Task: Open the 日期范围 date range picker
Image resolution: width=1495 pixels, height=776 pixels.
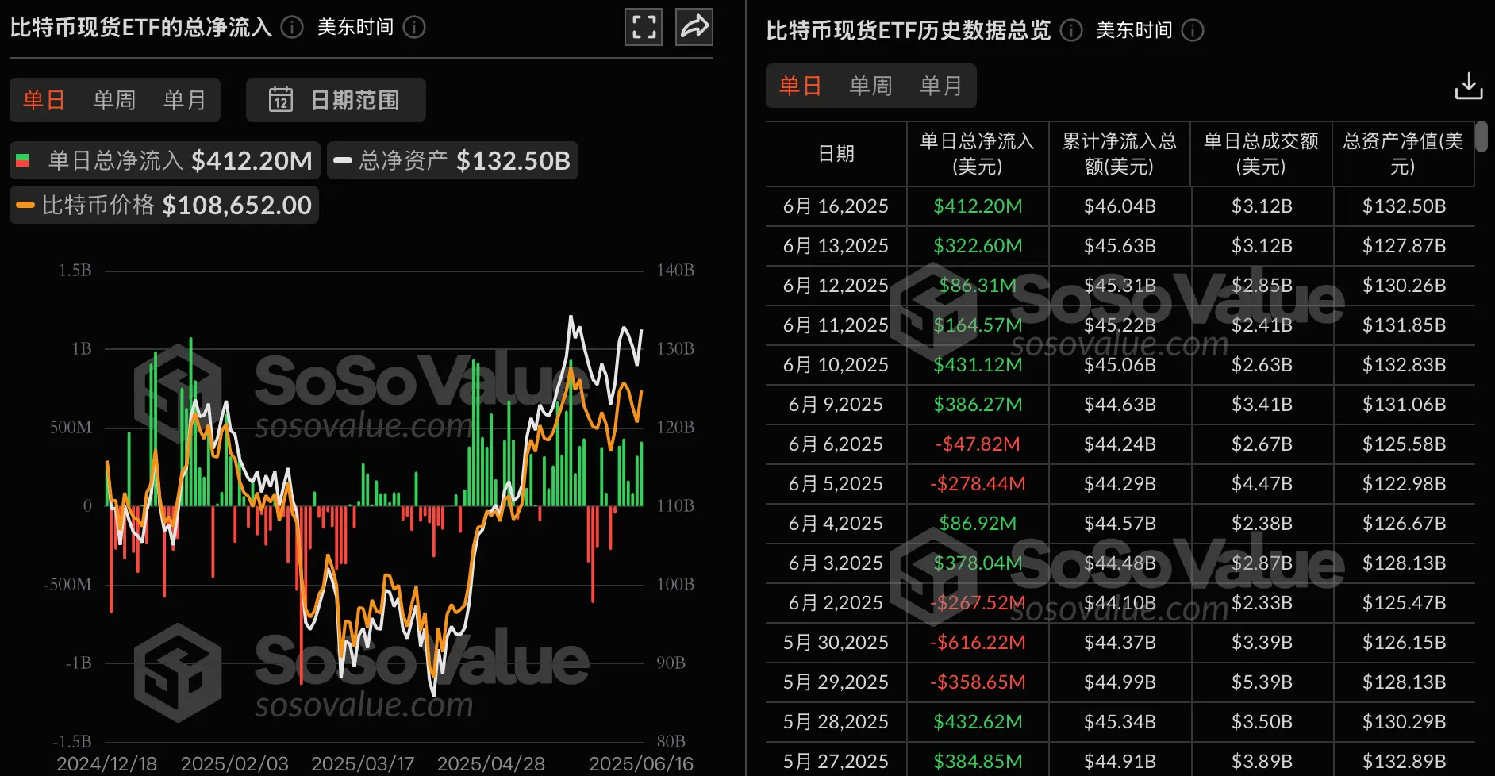Action: pyautogui.click(x=336, y=100)
